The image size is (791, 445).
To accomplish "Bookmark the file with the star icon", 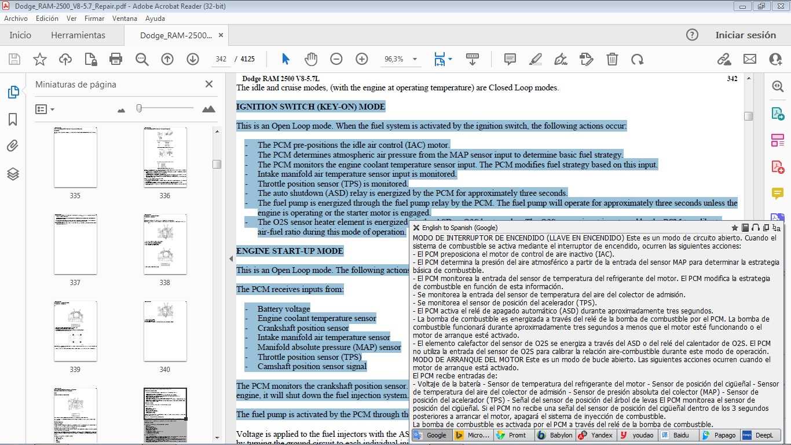I will [x=40, y=59].
